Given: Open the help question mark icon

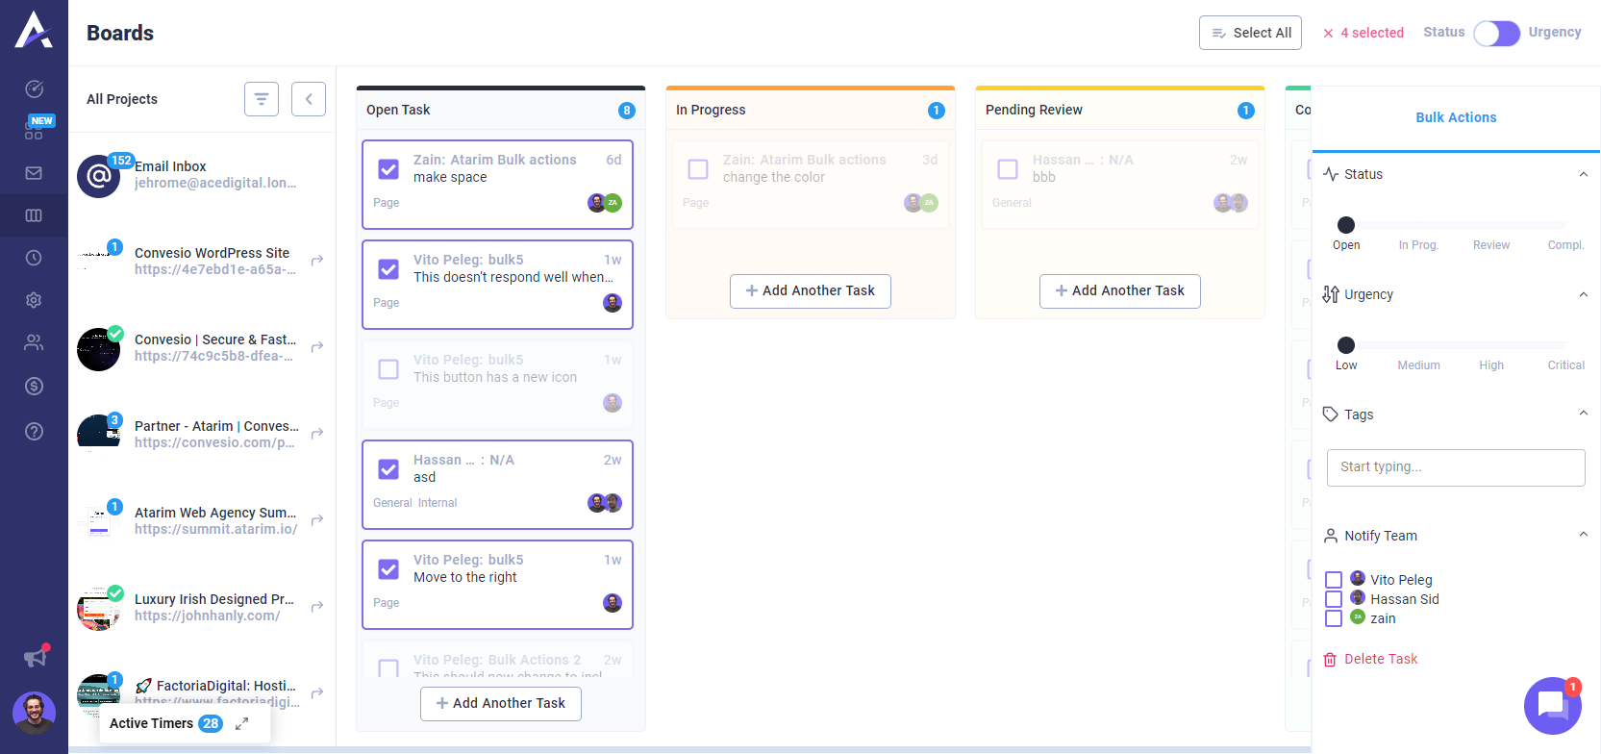Looking at the screenshot, I should pyautogui.click(x=34, y=431).
